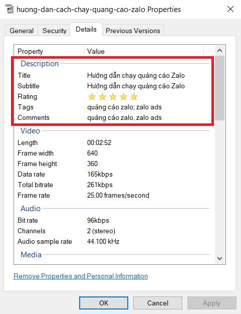Viewport: 241px width, 314px height.
Task: Go to Previous Versions tab
Action: (x=133, y=31)
